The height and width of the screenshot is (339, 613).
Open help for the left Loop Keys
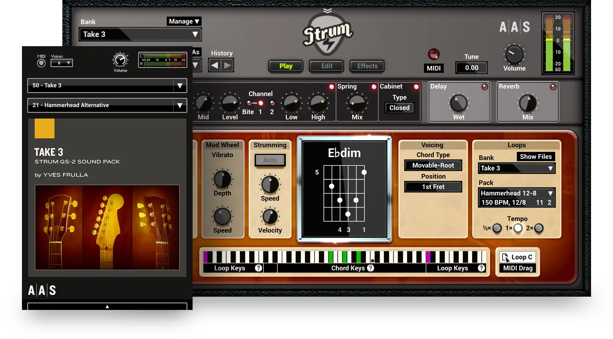pos(258,268)
